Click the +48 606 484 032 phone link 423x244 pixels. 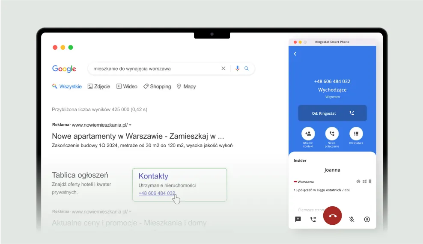tap(157, 193)
